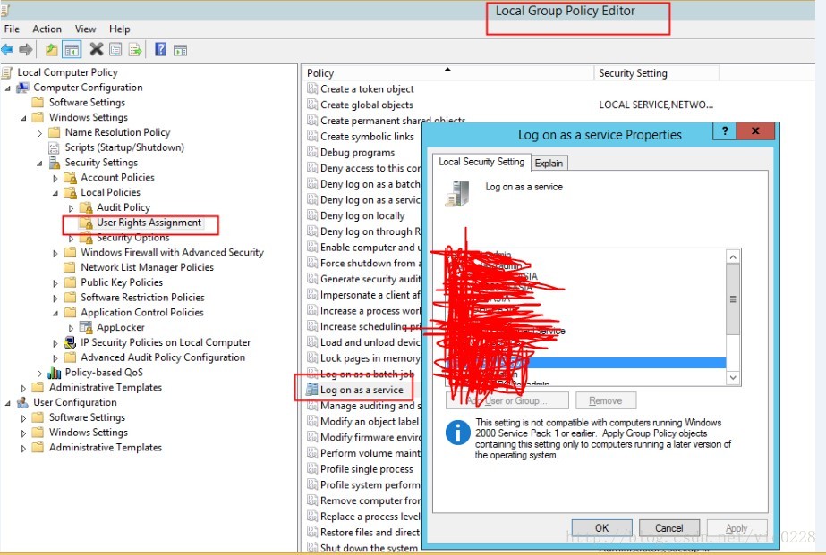
Task: Click the Delete X toolbar icon
Action: coord(97,49)
